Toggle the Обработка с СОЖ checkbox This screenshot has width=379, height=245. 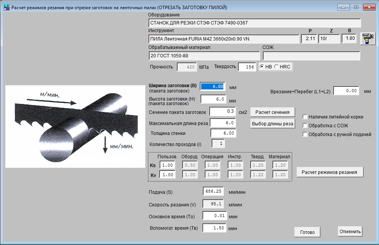[305, 126]
